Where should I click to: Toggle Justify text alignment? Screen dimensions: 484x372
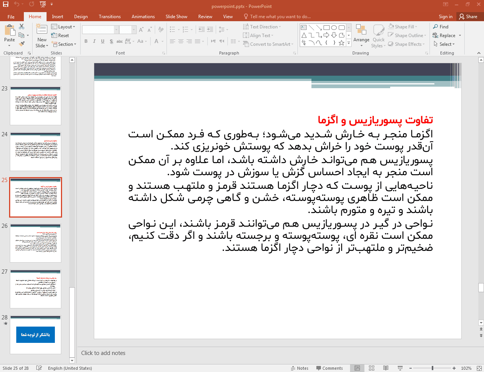197,41
